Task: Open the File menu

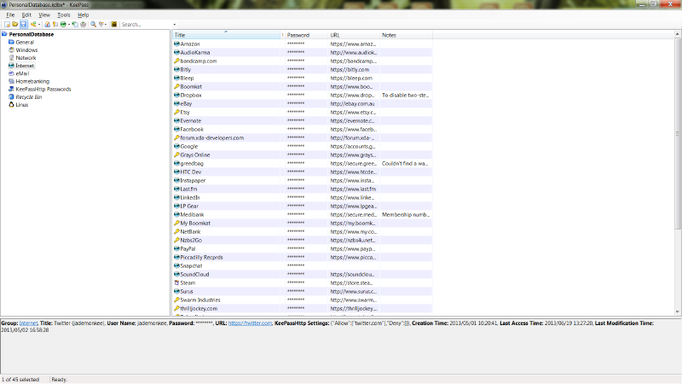Action: [x=10, y=15]
